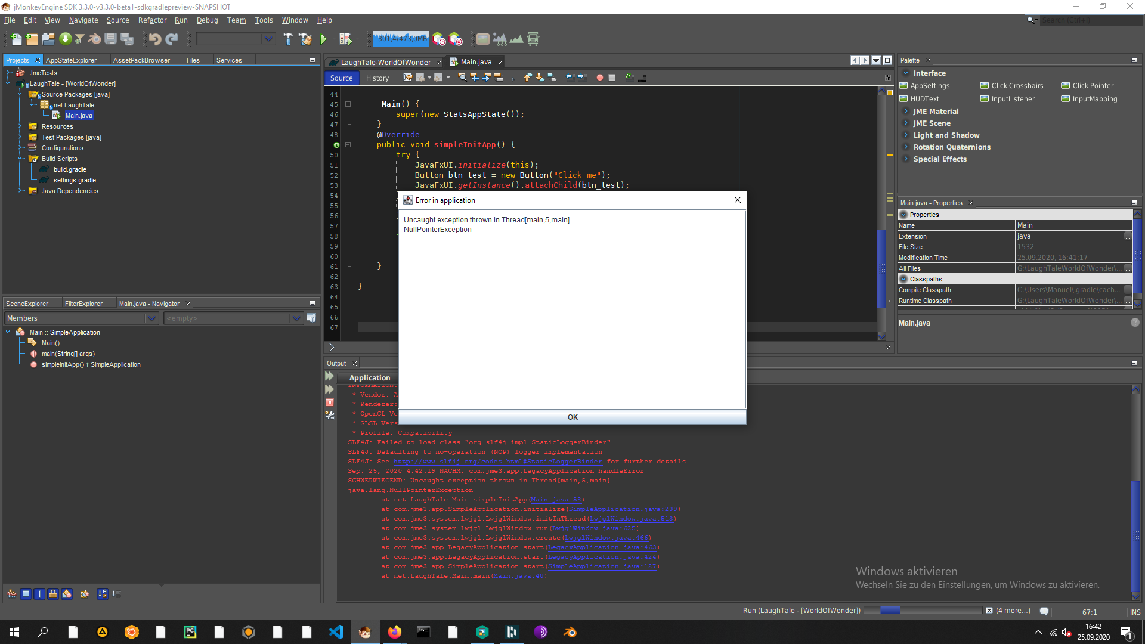Click the first Profile cube icon
1145x644 pixels.
tap(439, 39)
